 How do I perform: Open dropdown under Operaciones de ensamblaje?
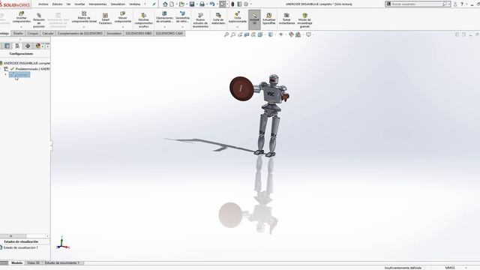point(164,27)
